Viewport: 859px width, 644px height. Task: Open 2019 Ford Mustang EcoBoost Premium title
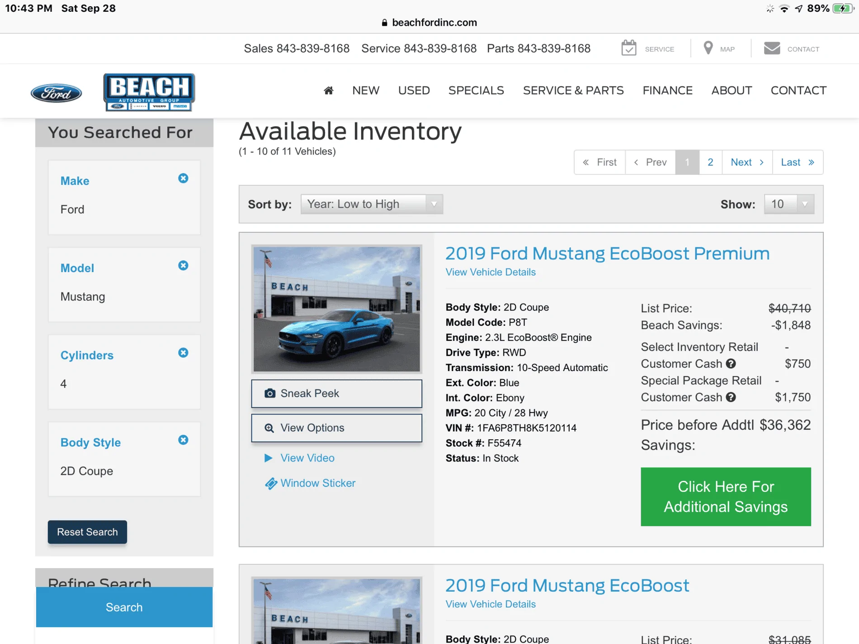click(x=607, y=254)
